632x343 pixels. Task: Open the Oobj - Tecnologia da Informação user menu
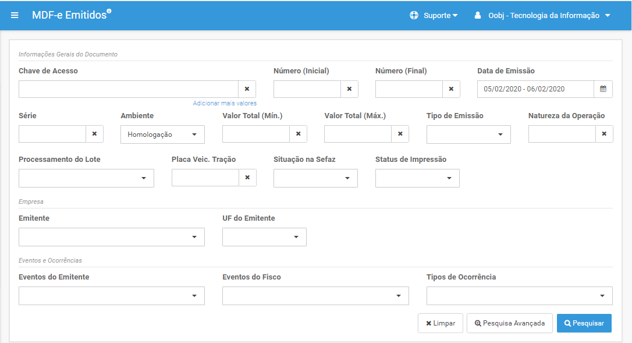pyautogui.click(x=542, y=15)
